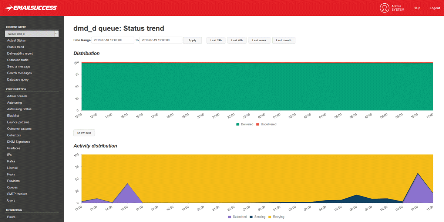Open the Autotuning Status page
Viewport: 444px width, 222px height.
pyautogui.click(x=19, y=109)
